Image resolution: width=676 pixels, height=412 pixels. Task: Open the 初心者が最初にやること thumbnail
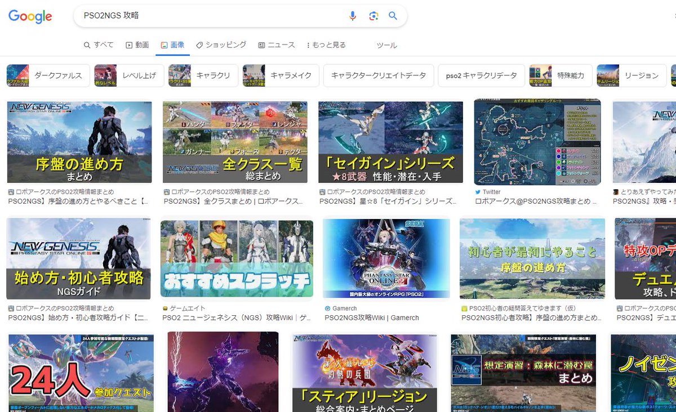click(x=532, y=259)
